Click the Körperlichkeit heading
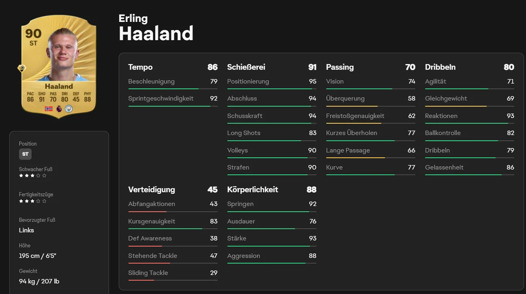Image resolution: width=526 pixels, height=294 pixels. click(252, 189)
